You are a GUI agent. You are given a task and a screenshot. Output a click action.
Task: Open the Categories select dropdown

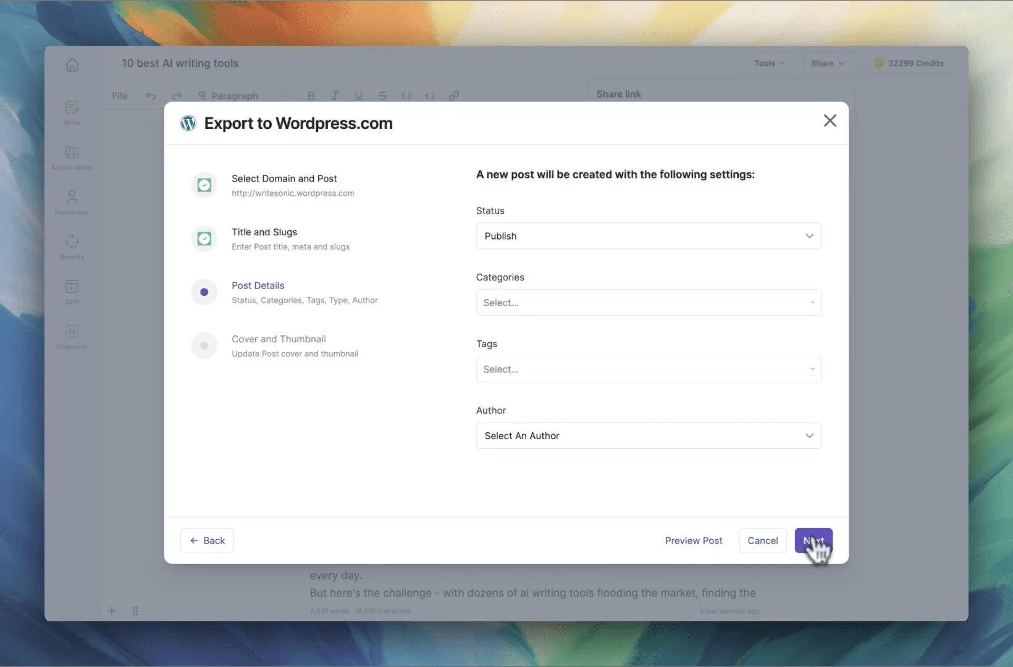649,303
